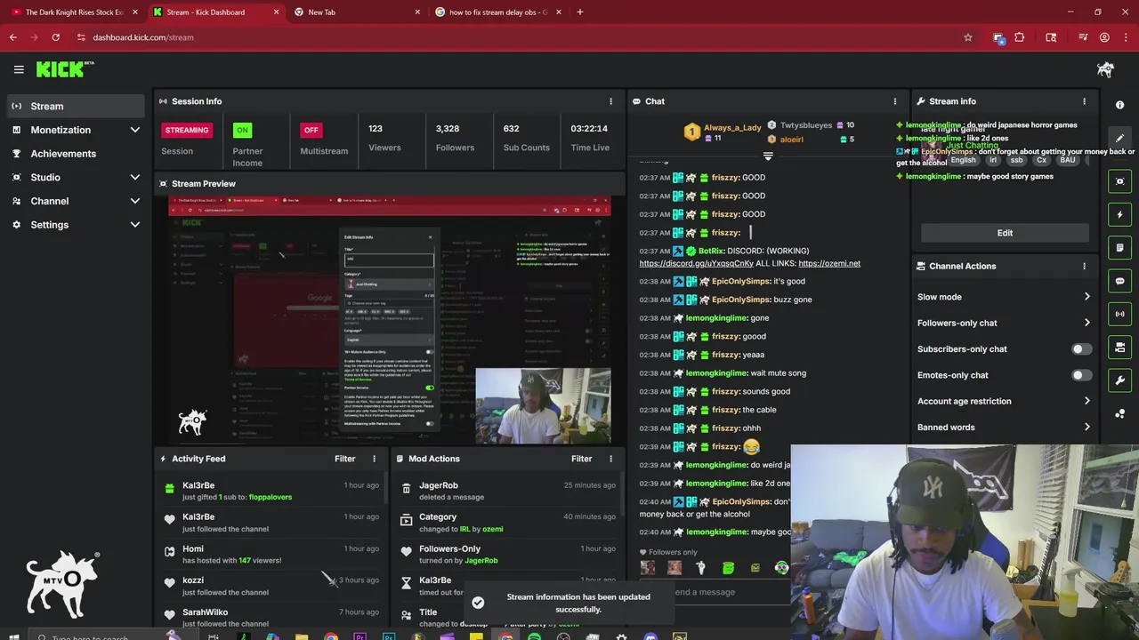Click the Partner Income ON badge
1139x640 pixels.
242,130
